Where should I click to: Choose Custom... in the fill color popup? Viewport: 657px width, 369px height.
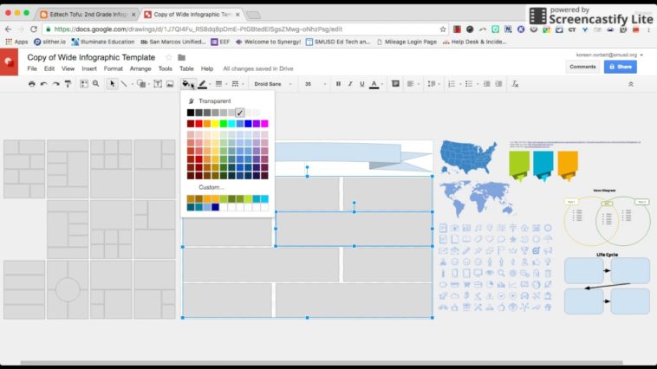[211, 187]
